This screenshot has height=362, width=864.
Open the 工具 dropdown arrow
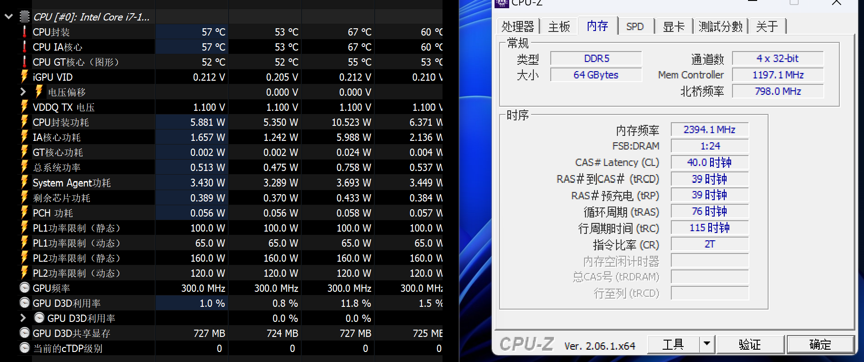point(706,344)
